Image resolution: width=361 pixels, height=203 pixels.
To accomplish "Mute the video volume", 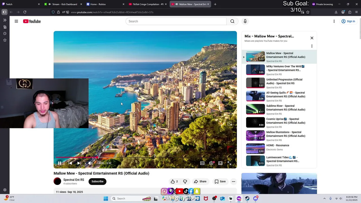I will 90,163.
